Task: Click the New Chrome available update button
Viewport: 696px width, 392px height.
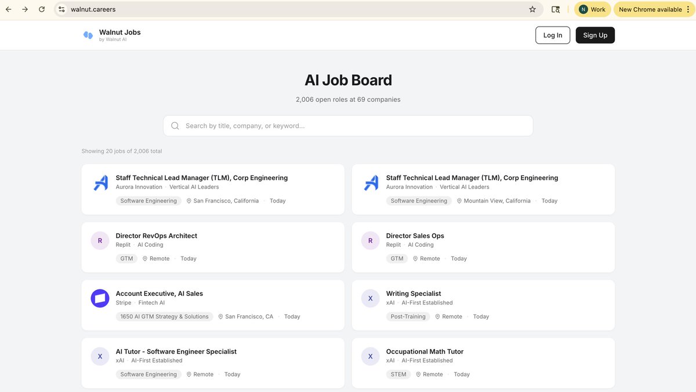Action: [x=651, y=9]
